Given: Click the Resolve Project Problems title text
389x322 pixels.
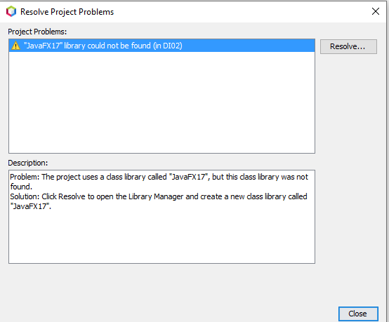Looking at the screenshot, I should [x=67, y=12].
